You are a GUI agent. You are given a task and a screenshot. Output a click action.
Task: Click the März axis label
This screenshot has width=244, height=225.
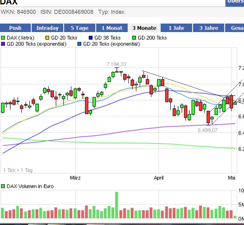click(75, 178)
